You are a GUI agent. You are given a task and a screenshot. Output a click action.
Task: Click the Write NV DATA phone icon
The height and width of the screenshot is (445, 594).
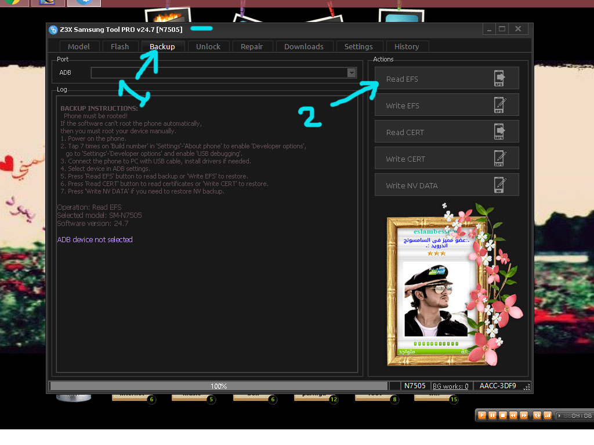(499, 185)
